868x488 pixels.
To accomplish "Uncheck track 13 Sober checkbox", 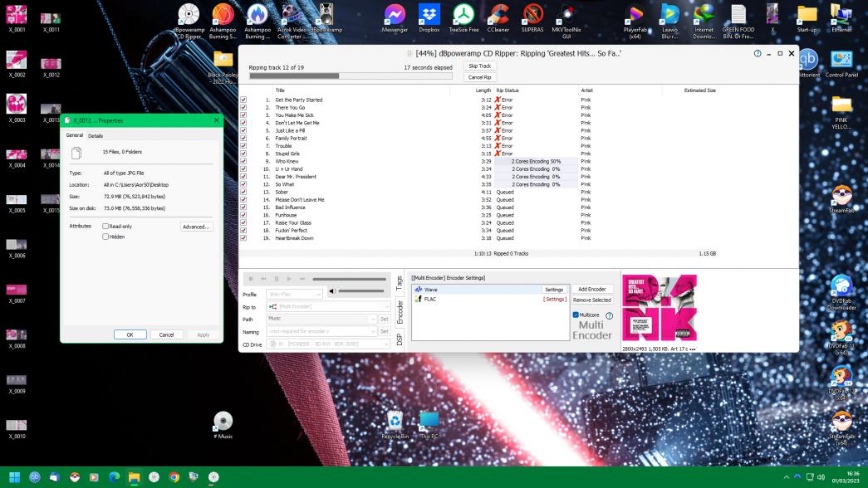I will click(x=243, y=192).
